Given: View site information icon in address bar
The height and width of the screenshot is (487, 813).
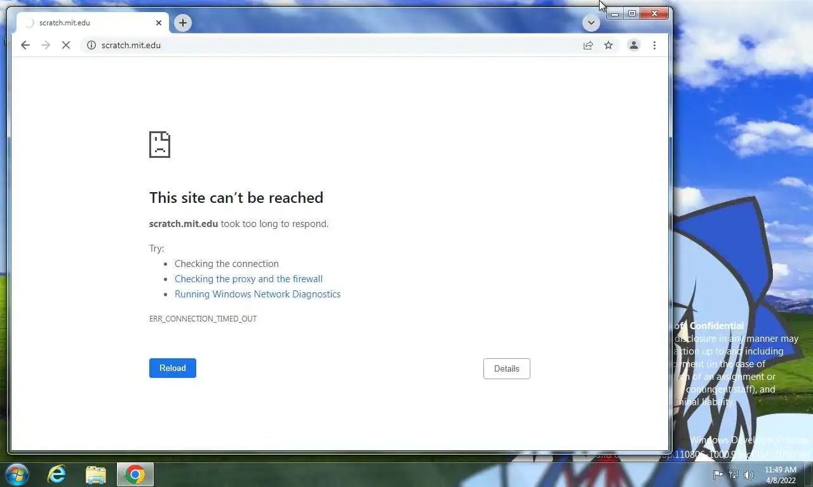Looking at the screenshot, I should tap(91, 45).
